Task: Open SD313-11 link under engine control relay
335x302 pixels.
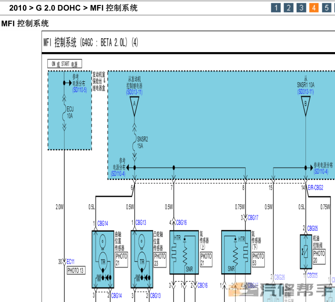Action: tap(134, 92)
